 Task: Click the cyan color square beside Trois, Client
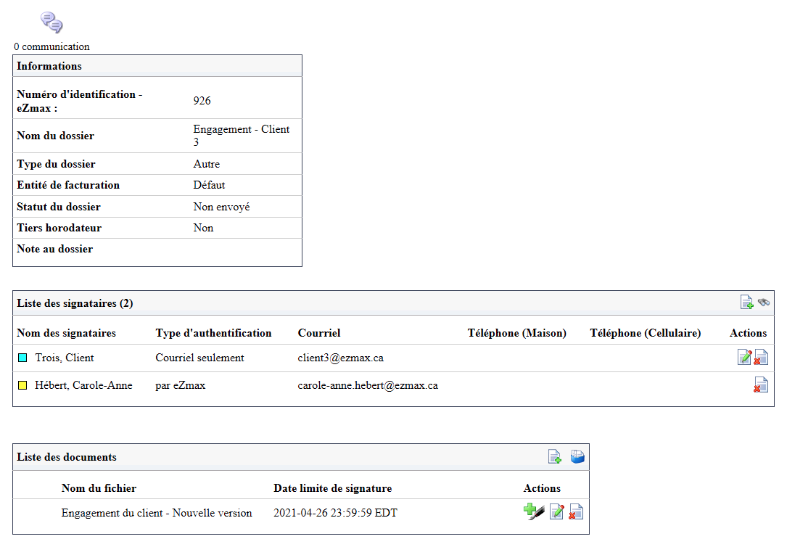pyautogui.click(x=22, y=358)
